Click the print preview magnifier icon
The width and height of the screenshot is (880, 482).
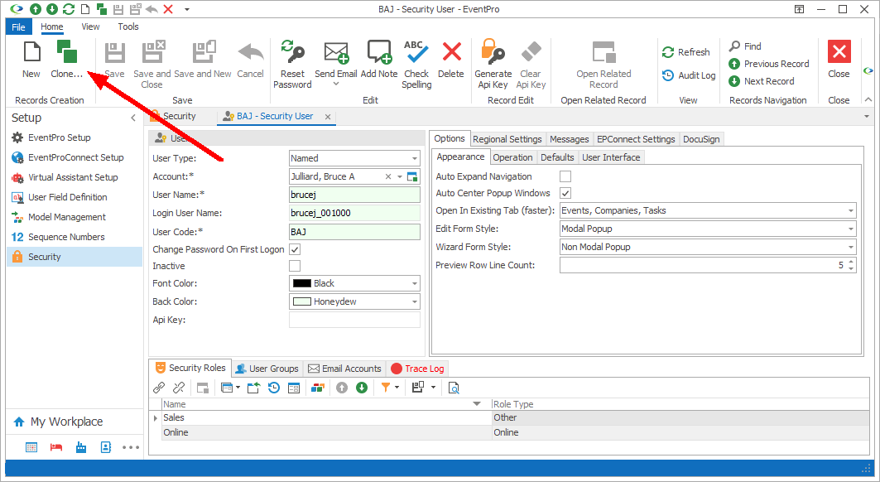pos(454,388)
